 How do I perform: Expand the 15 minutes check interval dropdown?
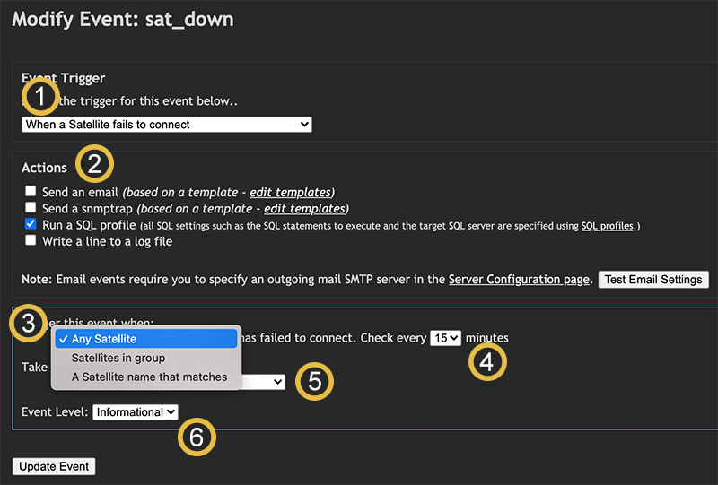tap(445, 338)
